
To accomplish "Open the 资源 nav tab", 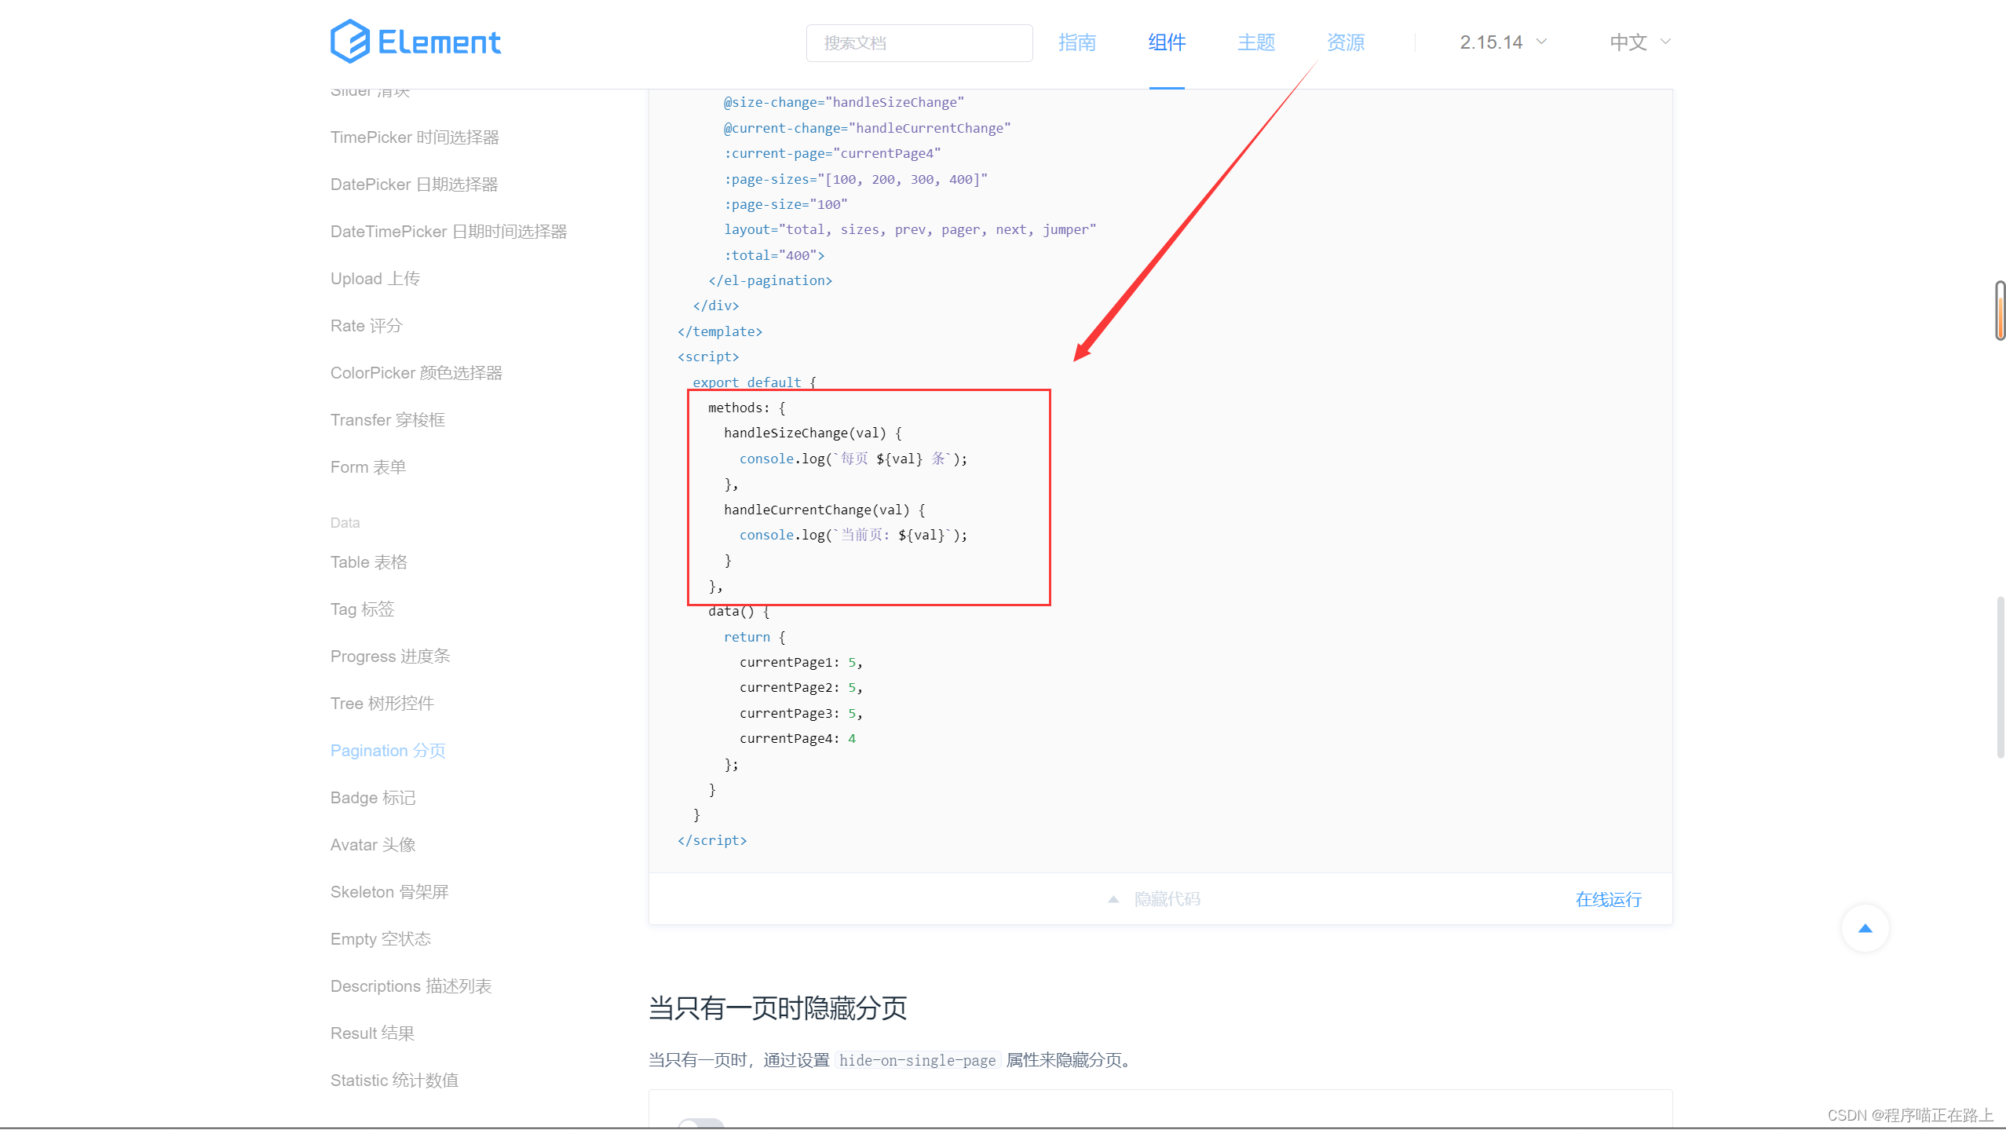I will (x=1346, y=42).
